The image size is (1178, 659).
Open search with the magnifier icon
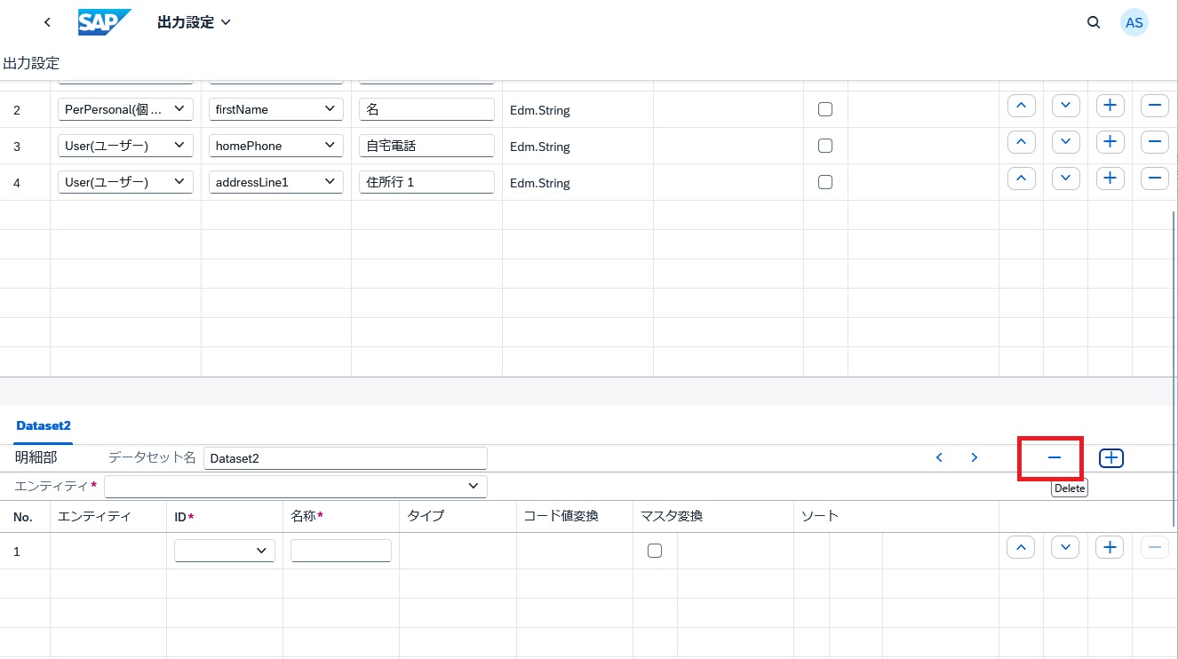pyautogui.click(x=1094, y=22)
